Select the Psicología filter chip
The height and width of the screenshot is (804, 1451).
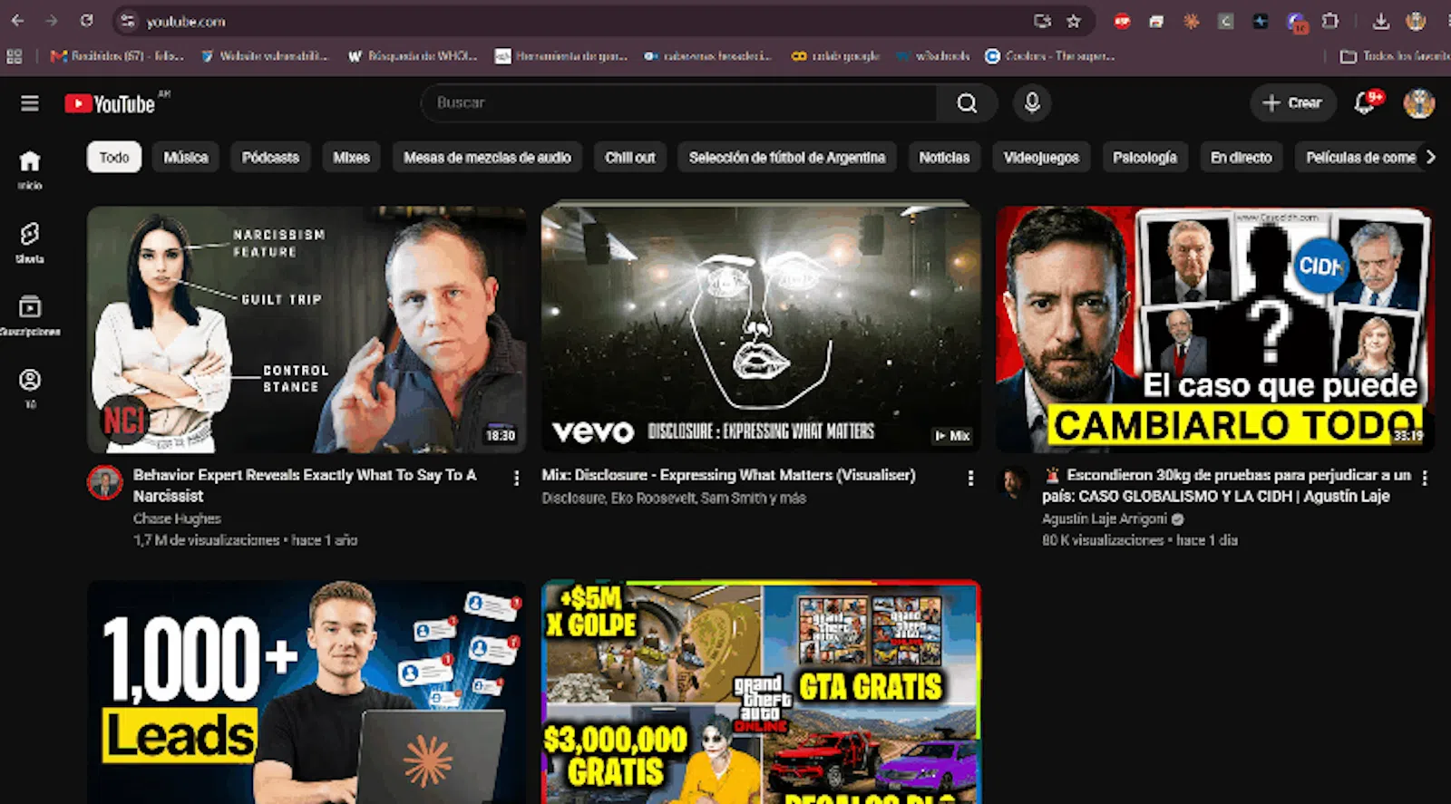click(x=1144, y=157)
